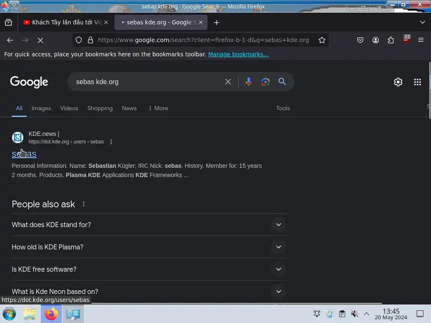Click the page vertical scrollbar
Image resolution: width=431 pixels, height=323 pixels.
430,90
